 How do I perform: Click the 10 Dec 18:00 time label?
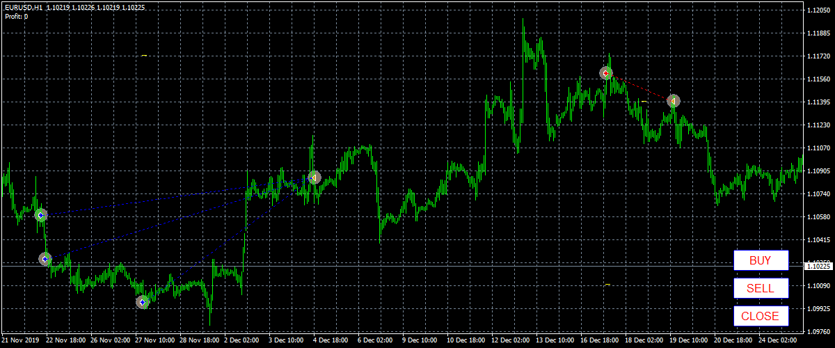point(467,341)
